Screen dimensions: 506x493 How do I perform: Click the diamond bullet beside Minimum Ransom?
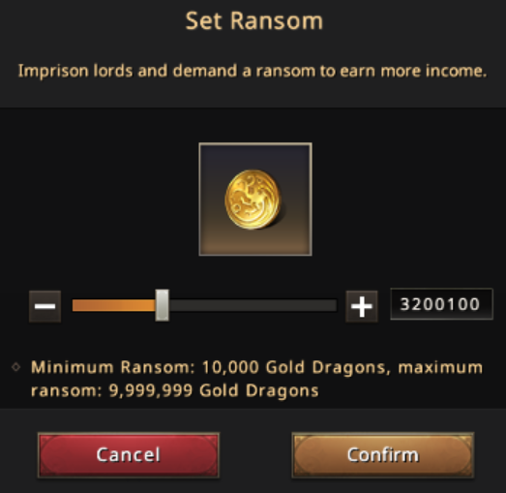(15, 367)
